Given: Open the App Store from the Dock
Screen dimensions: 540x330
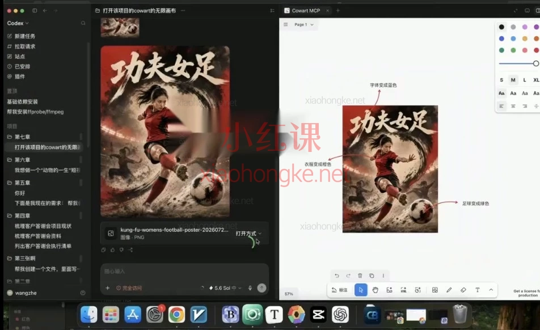Looking at the screenshot, I should tap(133, 314).
